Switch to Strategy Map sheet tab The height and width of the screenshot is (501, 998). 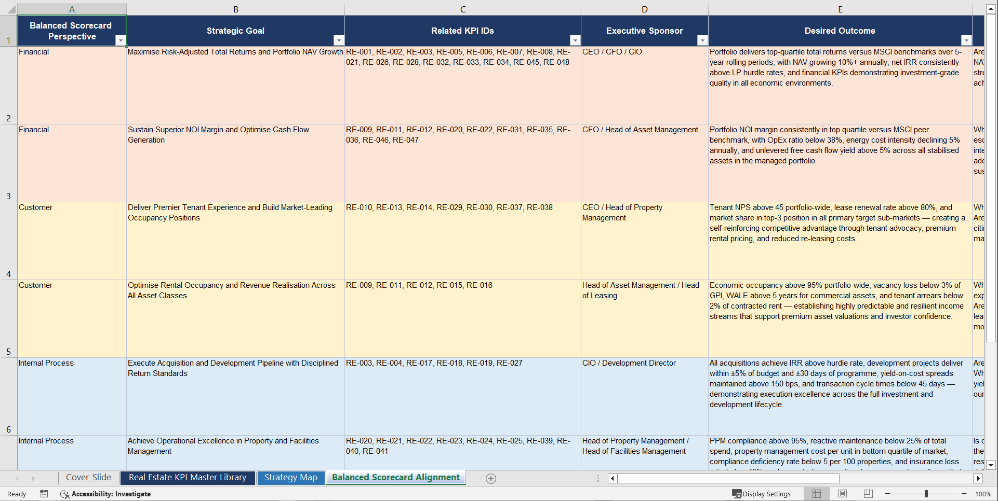tap(290, 478)
